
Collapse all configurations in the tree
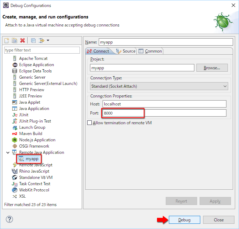pos(33,40)
